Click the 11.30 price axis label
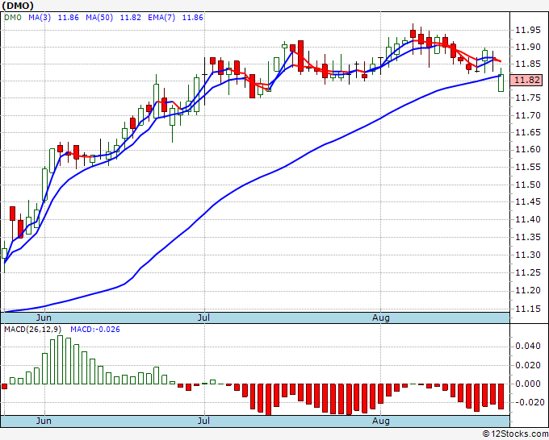Viewport: 549px width, 440px height. pyautogui.click(x=528, y=255)
